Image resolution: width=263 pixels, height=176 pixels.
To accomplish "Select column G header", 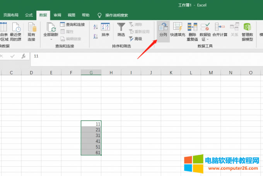I will tap(91, 73).
